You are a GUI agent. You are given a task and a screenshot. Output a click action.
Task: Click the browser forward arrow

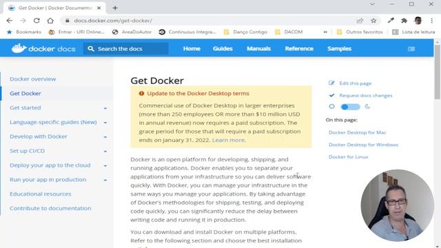click(23, 21)
